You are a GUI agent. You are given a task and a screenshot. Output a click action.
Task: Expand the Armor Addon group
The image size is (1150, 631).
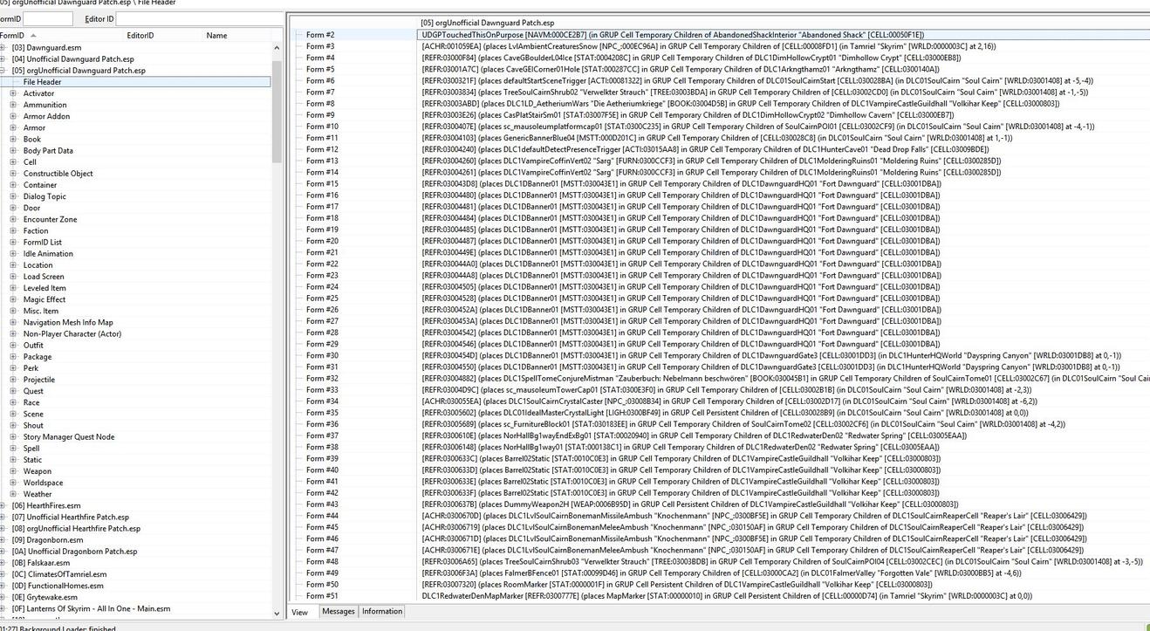[x=13, y=116]
